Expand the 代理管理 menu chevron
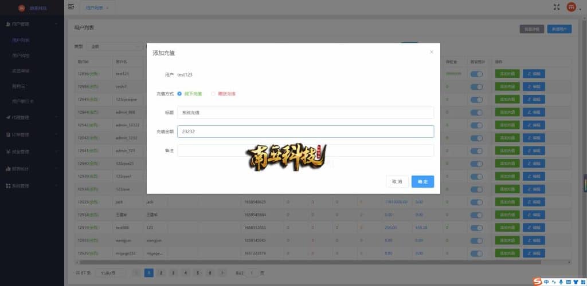This screenshot has width=587, height=286. (56, 117)
